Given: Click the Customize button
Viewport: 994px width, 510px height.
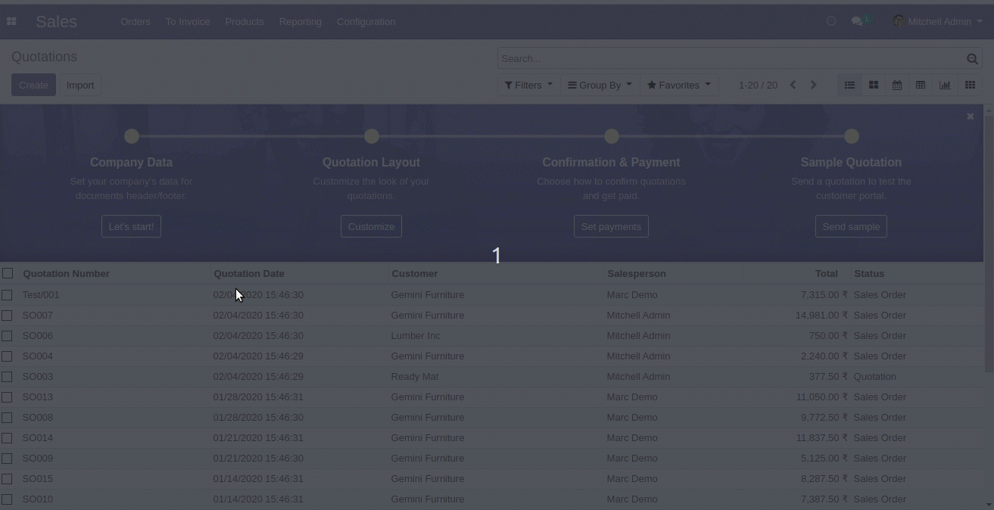Looking at the screenshot, I should (371, 226).
